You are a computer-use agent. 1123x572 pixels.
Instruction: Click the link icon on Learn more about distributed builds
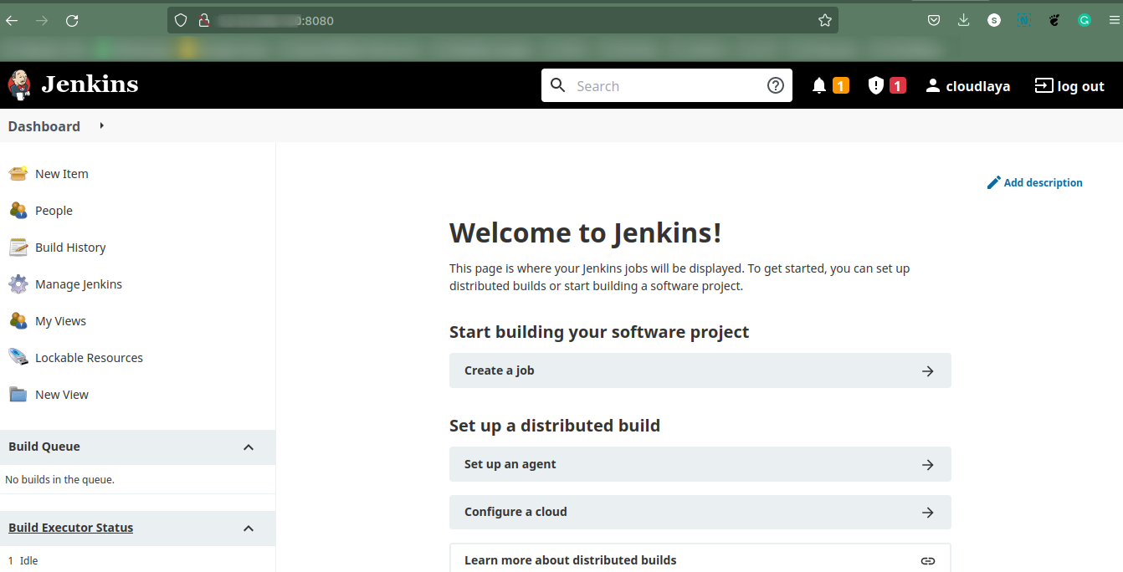click(927, 560)
